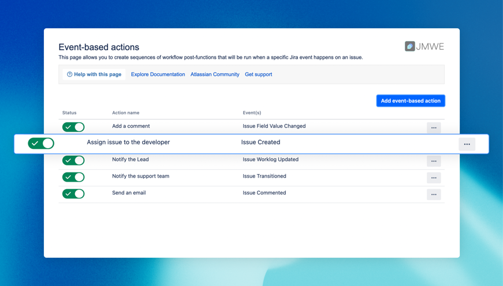Open the Explore Documentation link
This screenshot has height=286, width=503.
[158, 74]
